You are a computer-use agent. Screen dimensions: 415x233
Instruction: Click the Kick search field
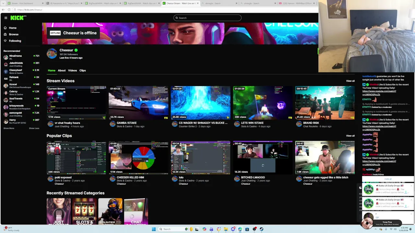(207, 18)
